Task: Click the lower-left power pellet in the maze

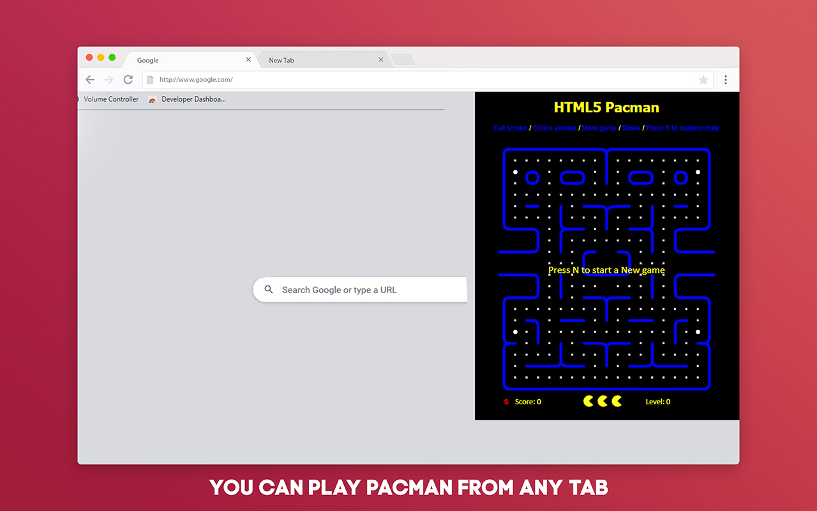Action: 515,332
